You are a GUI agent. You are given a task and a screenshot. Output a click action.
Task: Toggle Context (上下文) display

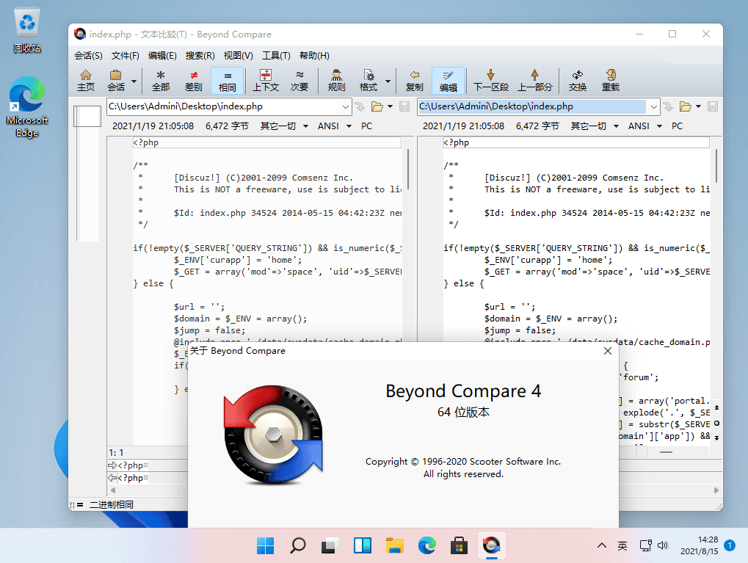pyautogui.click(x=265, y=80)
